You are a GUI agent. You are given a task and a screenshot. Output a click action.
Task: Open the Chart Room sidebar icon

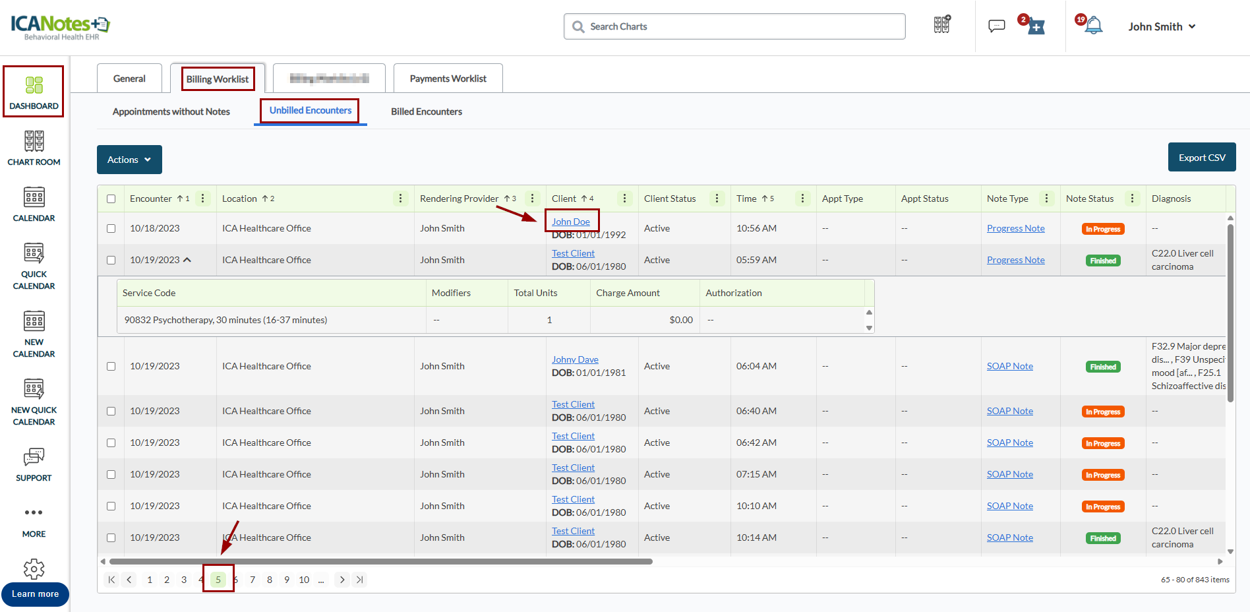coord(34,148)
